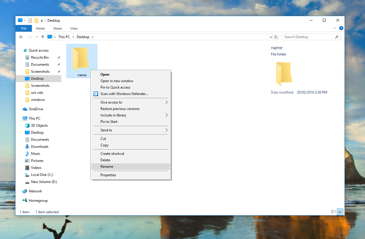Open Recycle Bin in Quick access
365x239 pixels.
click(40, 57)
